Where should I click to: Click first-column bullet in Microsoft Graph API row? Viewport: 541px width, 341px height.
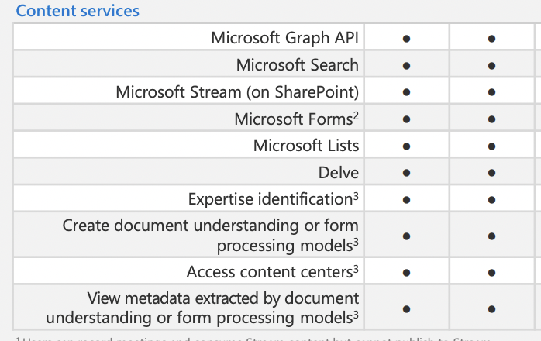point(406,39)
